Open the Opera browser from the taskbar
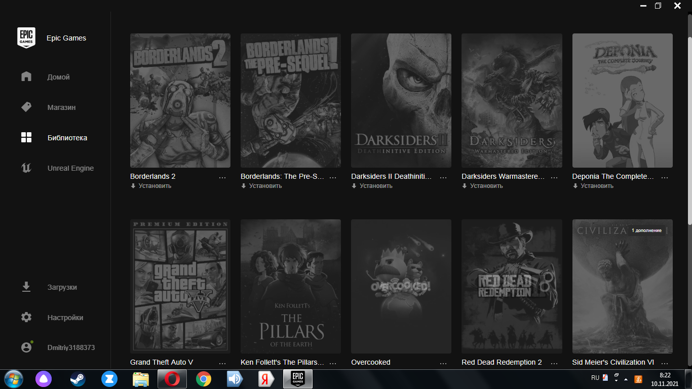The image size is (692, 389). [x=172, y=379]
